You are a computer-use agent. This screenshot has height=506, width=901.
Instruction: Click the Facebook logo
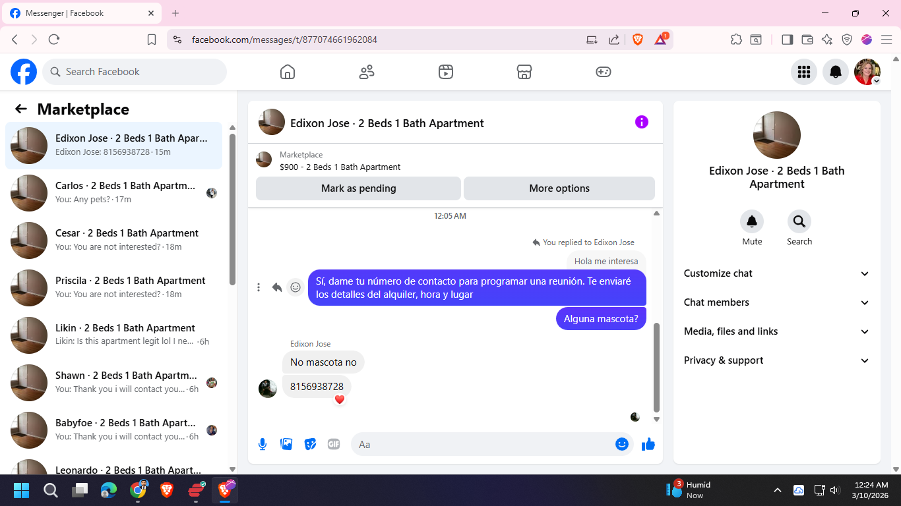pyautogui.click(x=24, y=72)
